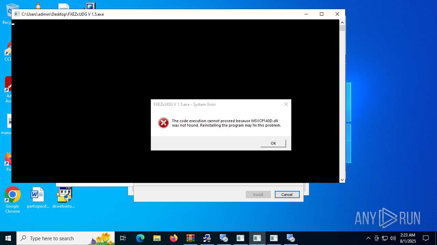
Task: Maximize the FXEZxUDG console window
Action: click(322, 14)
